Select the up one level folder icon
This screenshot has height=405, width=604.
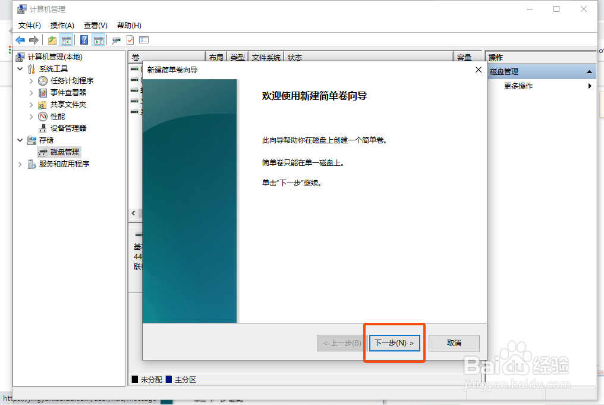[52, 40]
